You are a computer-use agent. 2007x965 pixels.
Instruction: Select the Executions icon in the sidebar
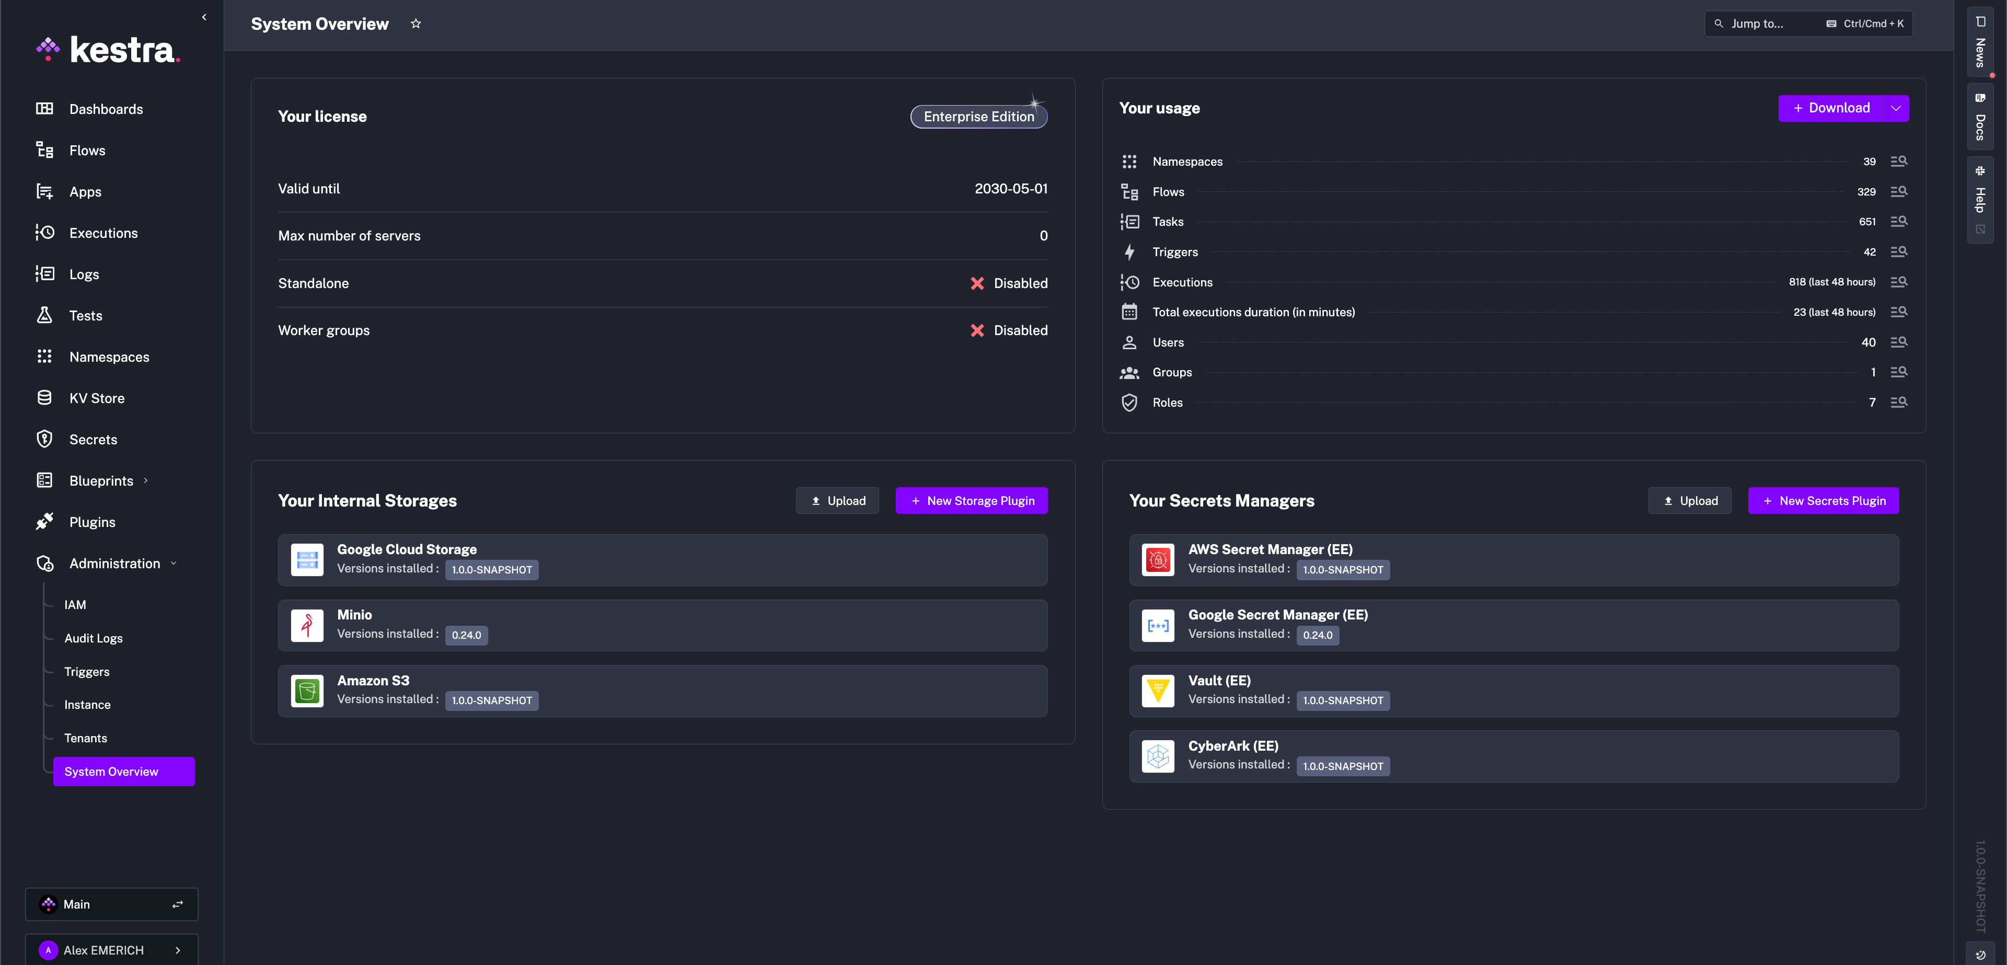[x=44, y=232]
